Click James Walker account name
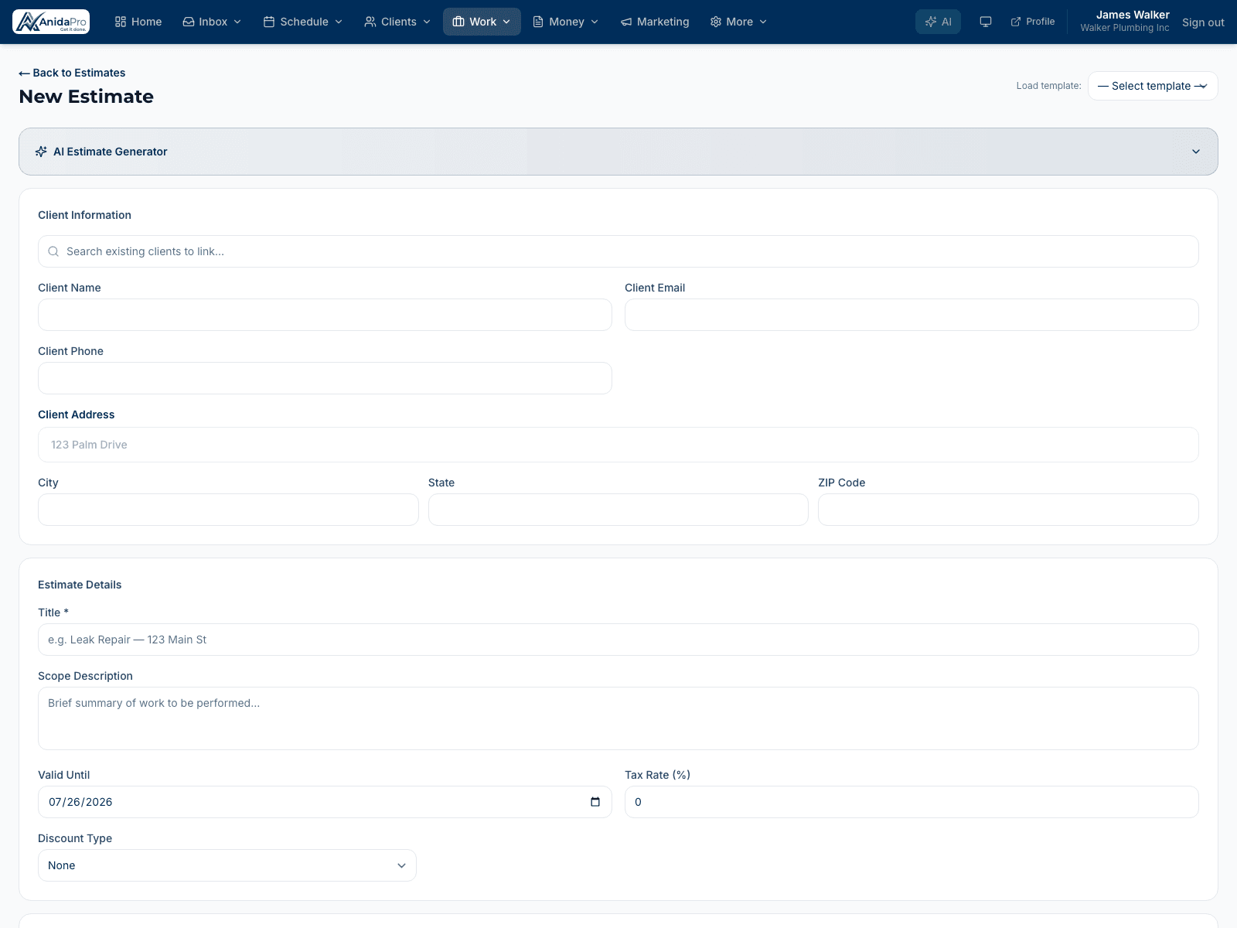Screen dimensions: 1237x928 pyautogui.click(x=1133, y=15)
